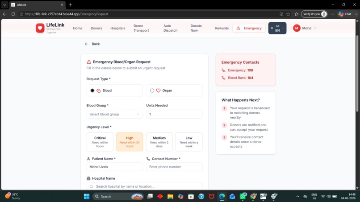
Task: Click the browser back button
Action: [5, 14]
